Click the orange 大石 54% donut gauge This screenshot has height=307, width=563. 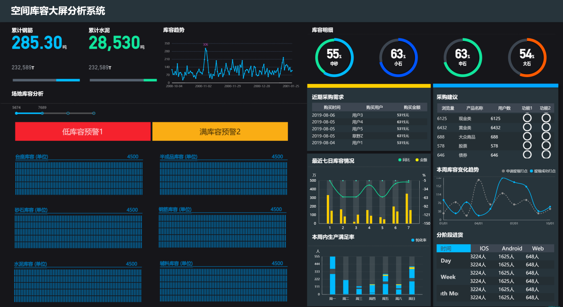pos(527,57)
